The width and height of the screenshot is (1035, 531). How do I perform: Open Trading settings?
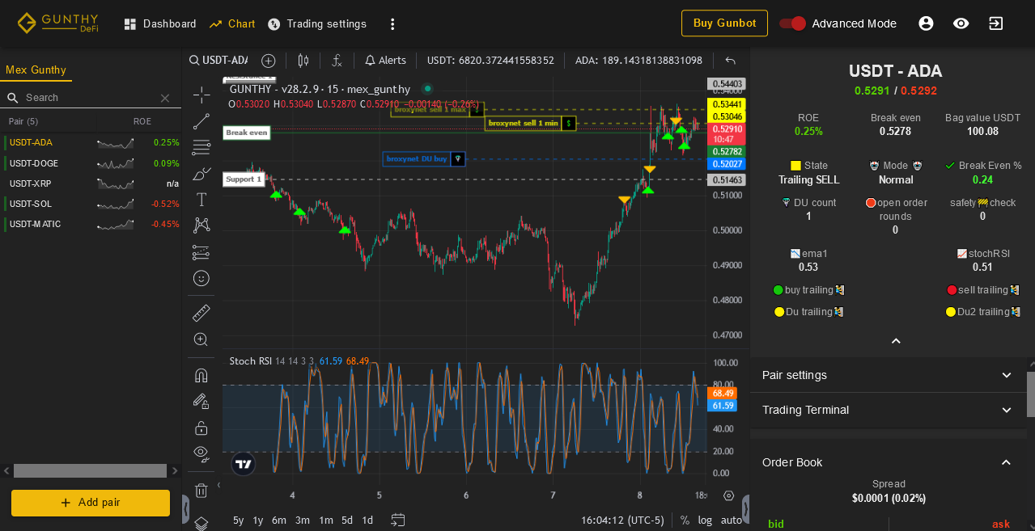[317, 24]
